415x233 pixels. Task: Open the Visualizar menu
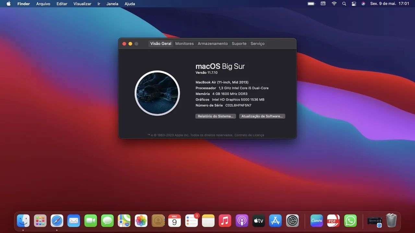point(82,4)
